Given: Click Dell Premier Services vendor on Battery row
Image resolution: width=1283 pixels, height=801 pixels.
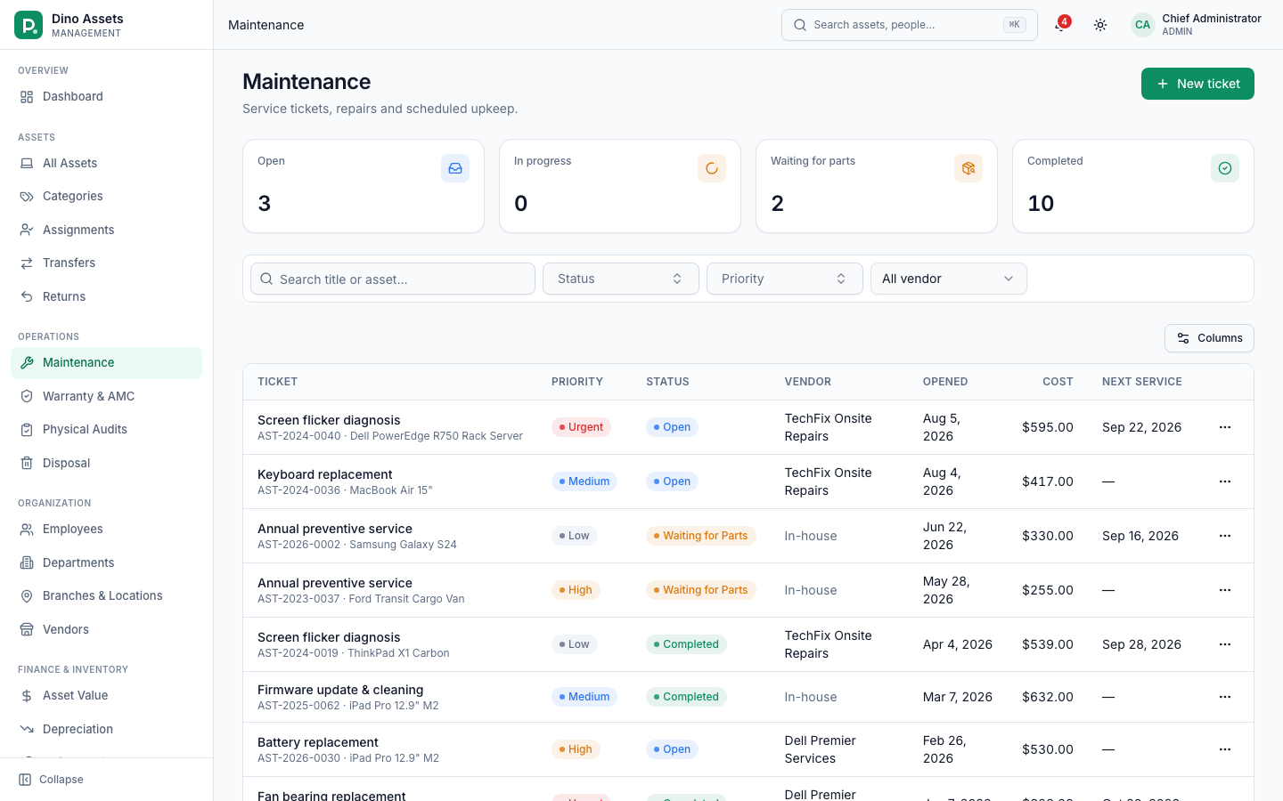Looking at the screenshot, I should click(x=821, y=749).
